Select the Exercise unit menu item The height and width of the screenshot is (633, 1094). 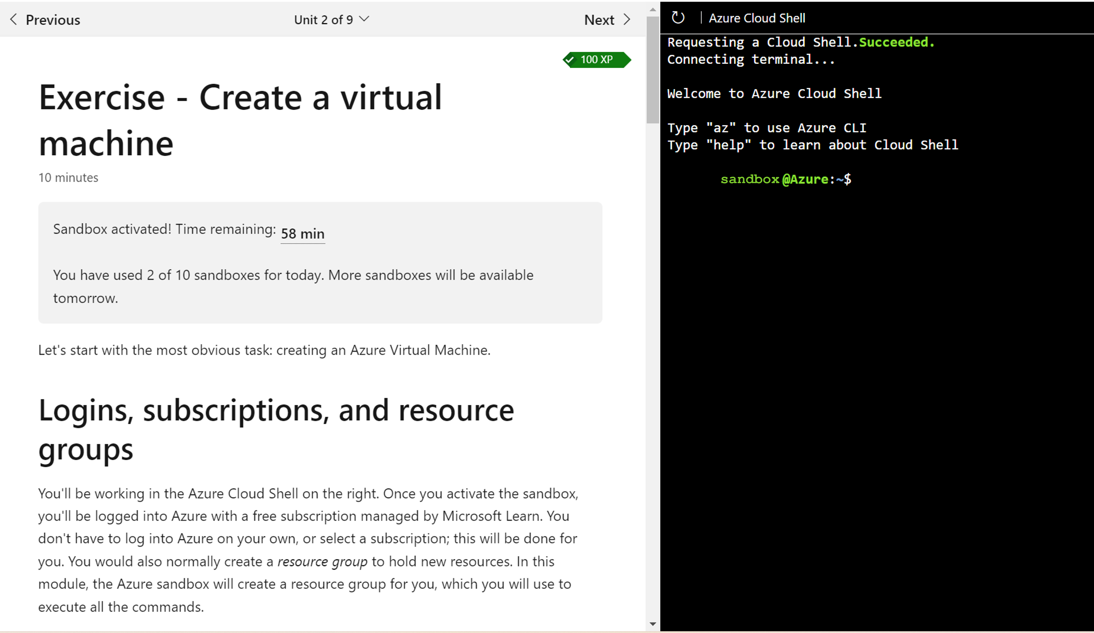tap(332, 19)
